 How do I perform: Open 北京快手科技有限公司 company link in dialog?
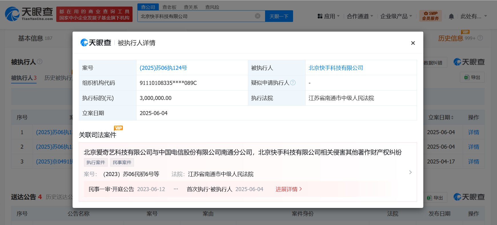[x=336, y=68]
